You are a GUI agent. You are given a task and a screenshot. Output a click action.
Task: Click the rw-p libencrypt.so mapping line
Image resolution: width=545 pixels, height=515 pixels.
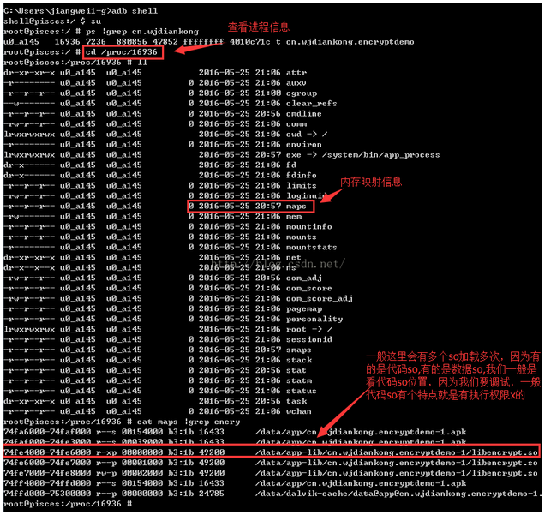pos(271,473)
